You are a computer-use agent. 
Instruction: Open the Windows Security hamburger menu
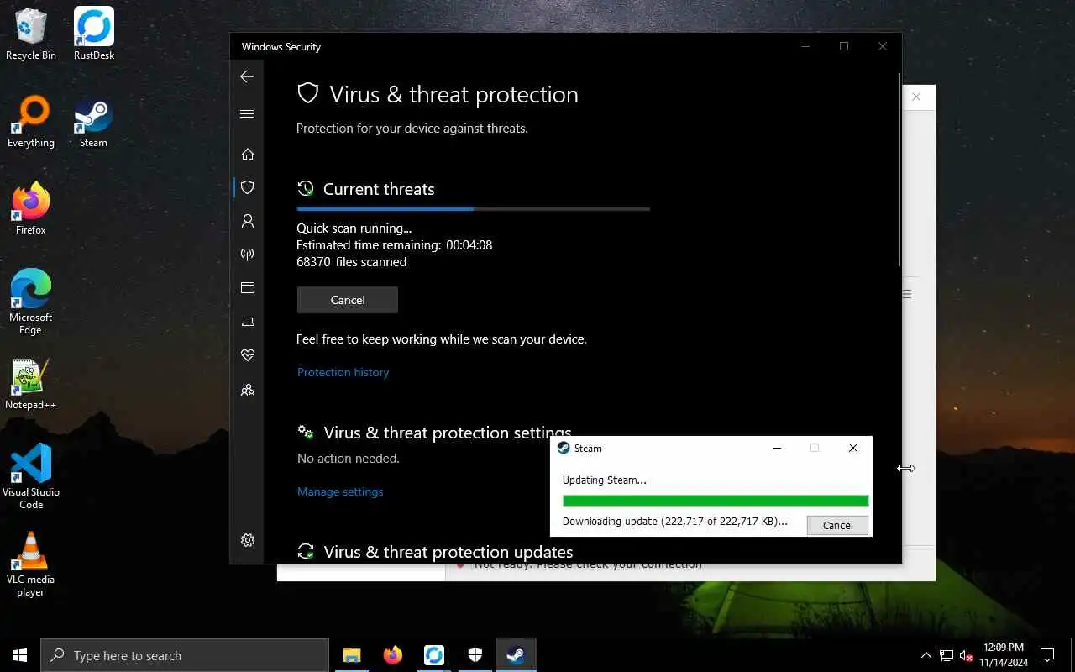tap(247, 113)
